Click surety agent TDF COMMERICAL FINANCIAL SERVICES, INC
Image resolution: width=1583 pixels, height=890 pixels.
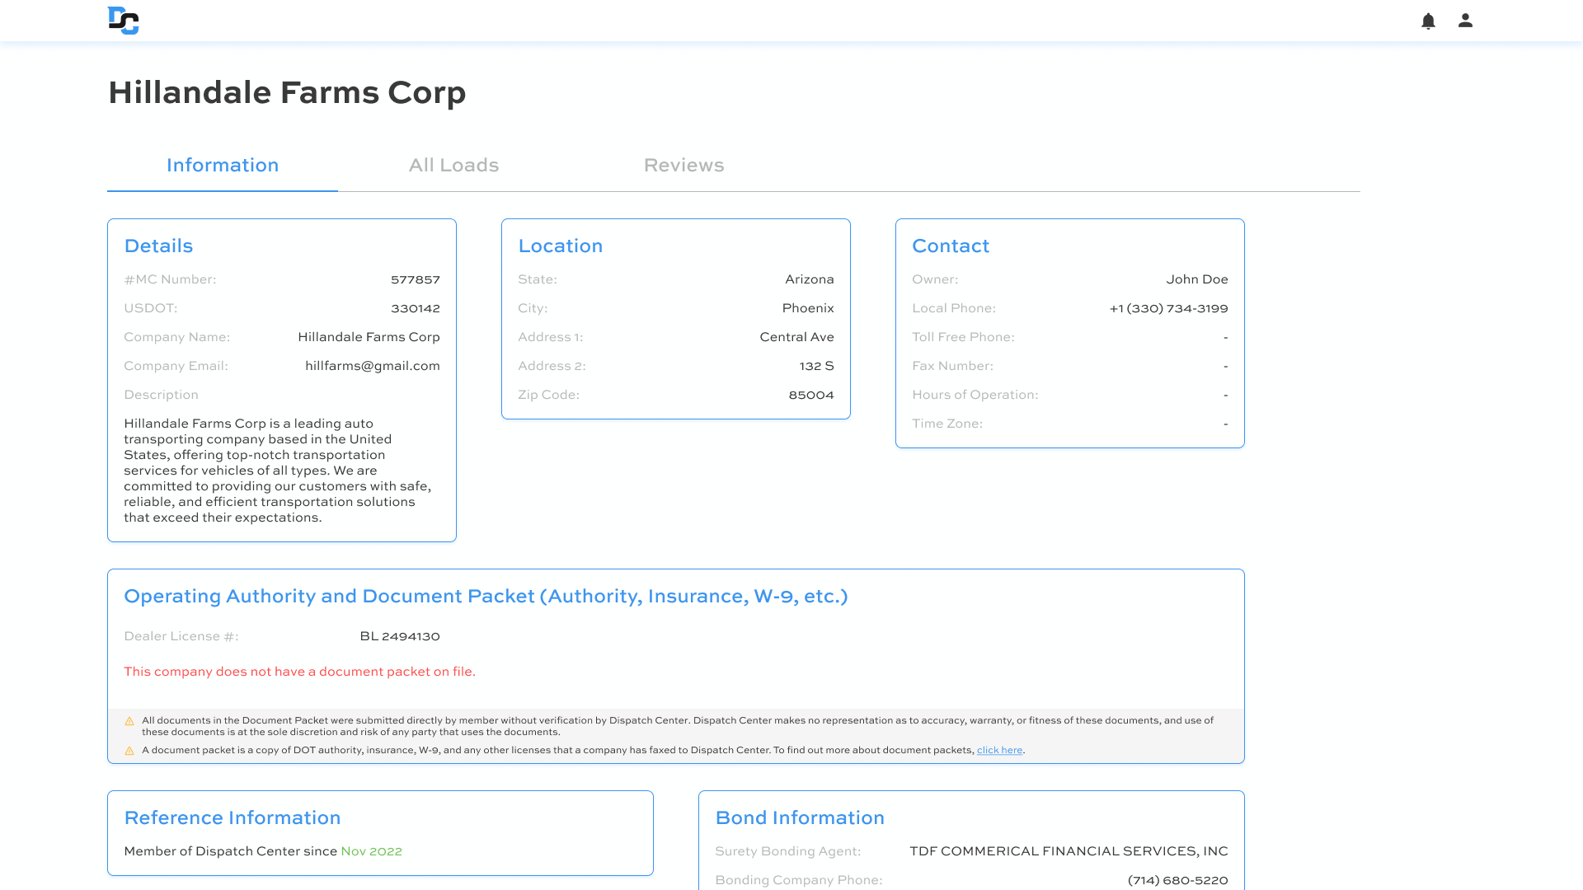pyautogui.click(x=1069, y=851)
